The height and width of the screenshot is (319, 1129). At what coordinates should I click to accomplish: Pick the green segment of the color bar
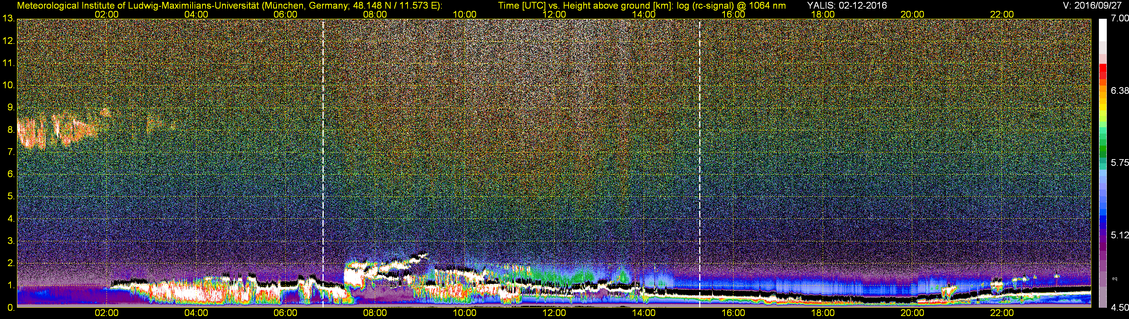click(1103, 149)
